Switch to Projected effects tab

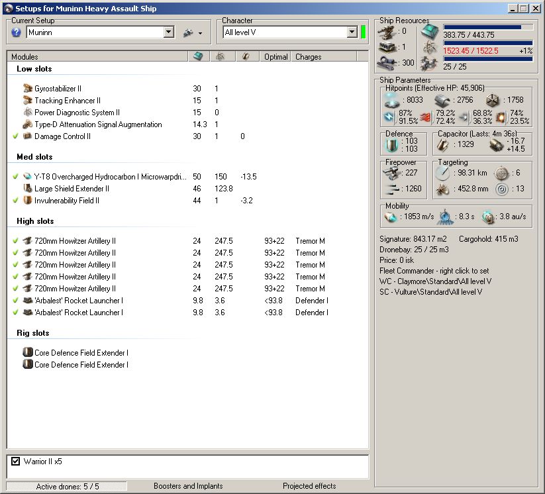309,486
